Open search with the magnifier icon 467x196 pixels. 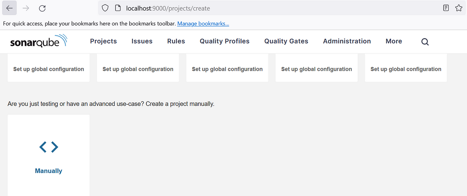click(x=425, y=42)
